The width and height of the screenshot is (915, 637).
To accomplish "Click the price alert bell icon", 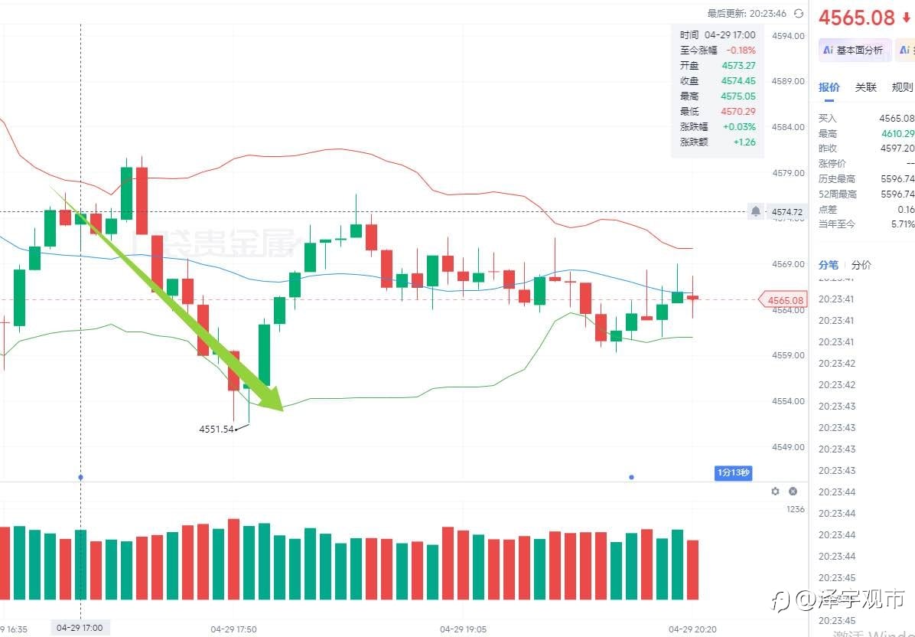I will pyautogui.click(x=756, y=211).
